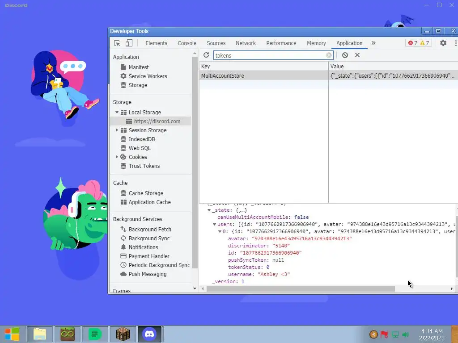The width and height of the screenshot is (458, 343).
Task: Open File Explorer from the taskbar
Action: (40, 334)
